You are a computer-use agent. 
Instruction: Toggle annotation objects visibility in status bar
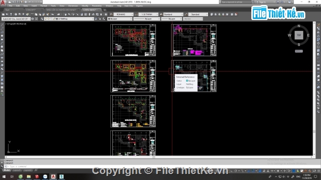(260, 171)
